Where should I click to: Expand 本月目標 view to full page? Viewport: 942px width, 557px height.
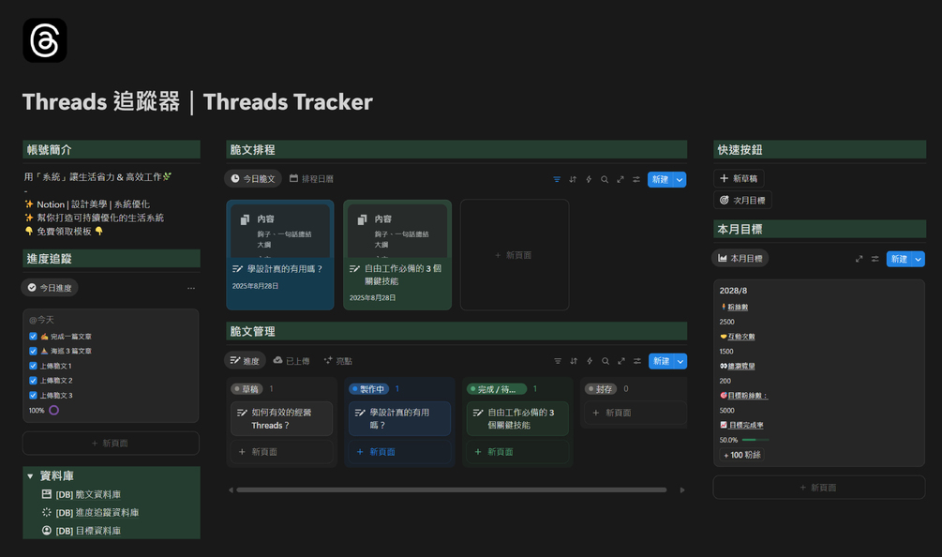pyautogui.click(x=860, y=259)
